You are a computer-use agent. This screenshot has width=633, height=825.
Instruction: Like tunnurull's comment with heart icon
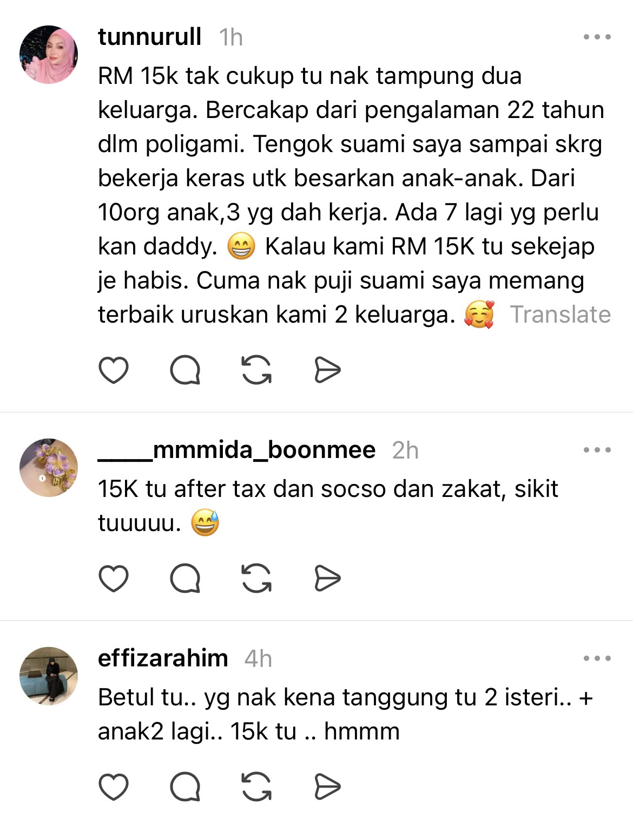tap(114, 370)
